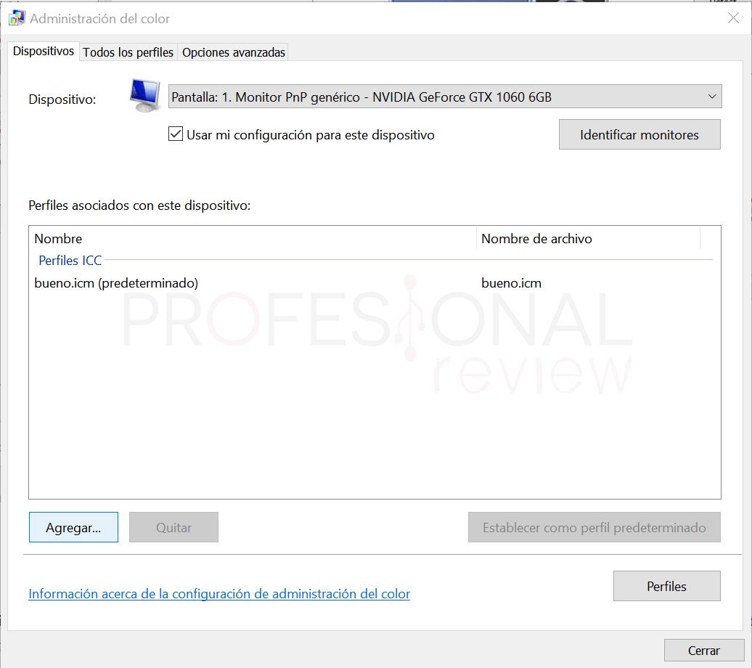Click the Cerrar button
The width and height of the screenshot is (752, 668).
click(703, 651)
